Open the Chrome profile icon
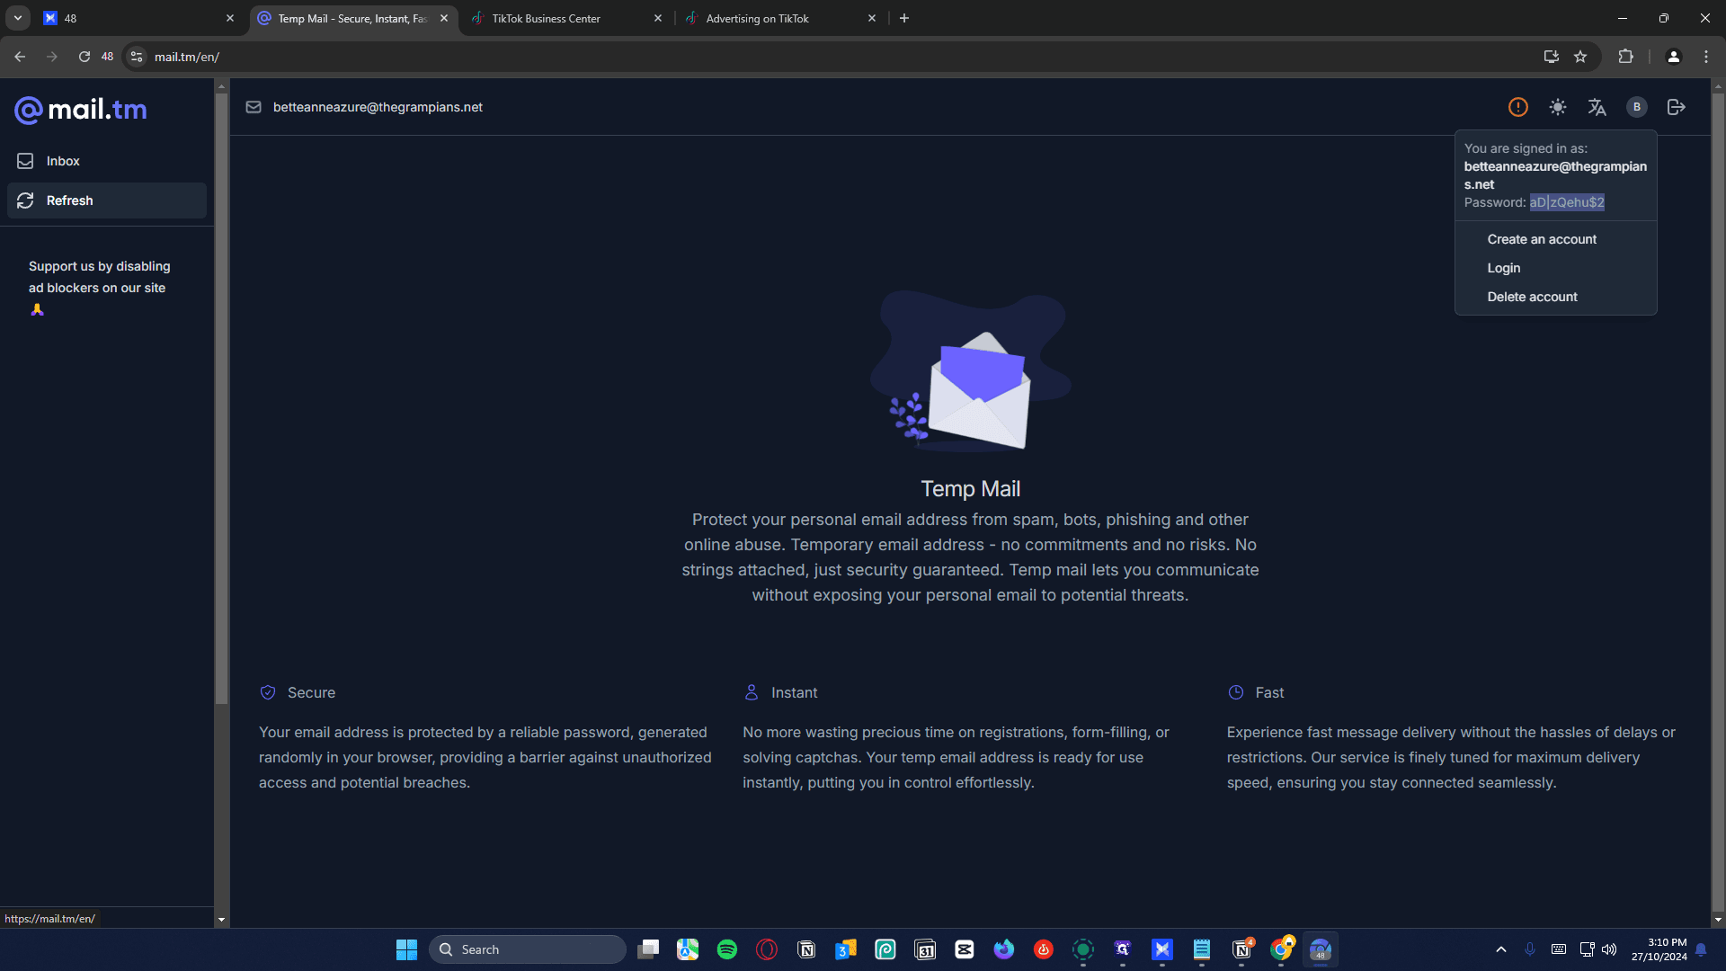This screenshot has width=1726, height=971. pyautogui.click(x=1674, y=57)
